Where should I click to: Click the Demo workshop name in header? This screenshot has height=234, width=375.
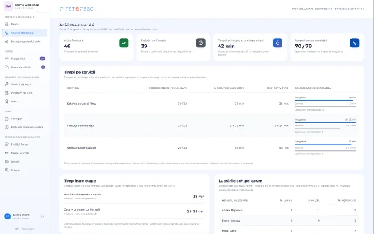27,5
